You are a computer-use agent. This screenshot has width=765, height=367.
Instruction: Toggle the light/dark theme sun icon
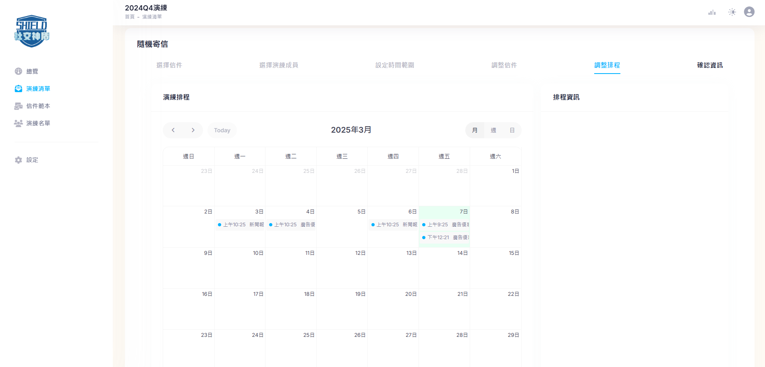[x=732, y=12]
